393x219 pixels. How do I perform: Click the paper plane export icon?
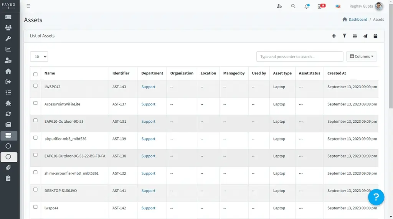pyautogui.click(x=365, y=36)
